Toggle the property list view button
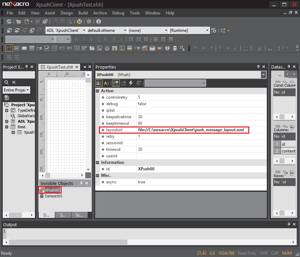Image resolution: width=300 pixels, height=257 pixels. 116,83
